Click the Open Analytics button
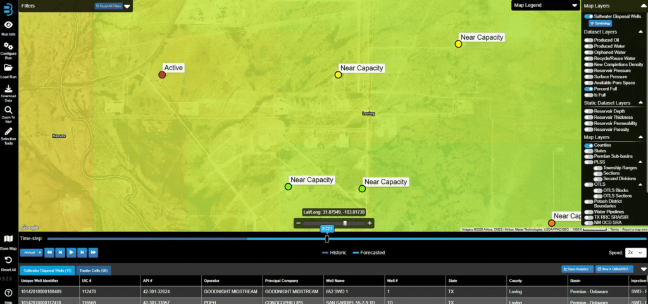Image resolution: width=648 pixels, height=304 pixels. [576, 269]
